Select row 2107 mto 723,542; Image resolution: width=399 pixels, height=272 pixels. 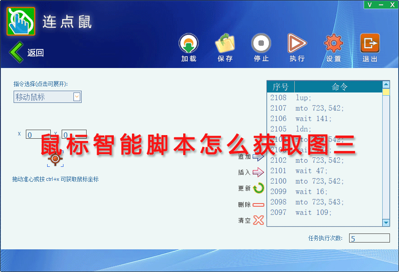click(325, 108)
